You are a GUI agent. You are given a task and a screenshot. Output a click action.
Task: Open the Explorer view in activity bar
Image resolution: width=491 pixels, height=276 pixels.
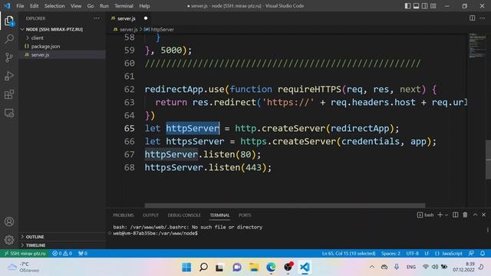coord(9,21)
